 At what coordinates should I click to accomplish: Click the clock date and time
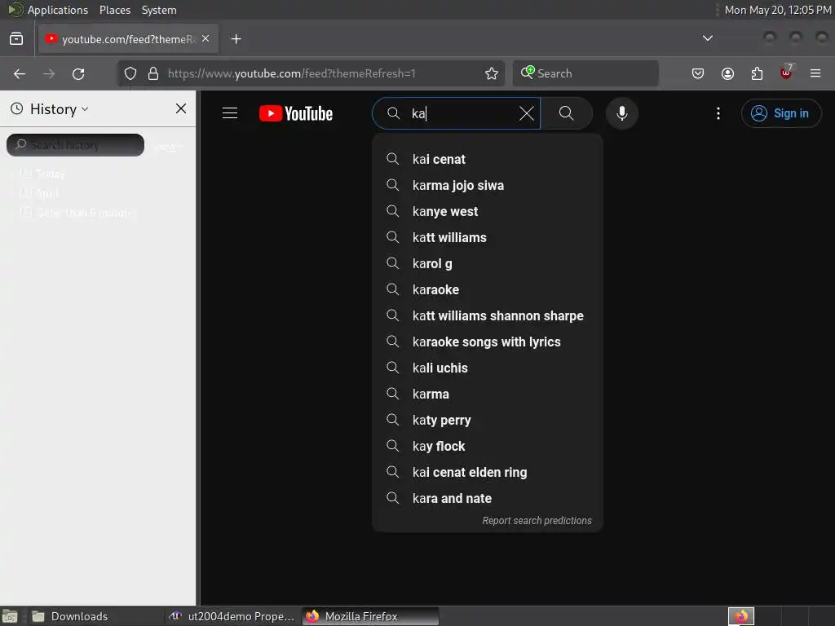[777, 10]
